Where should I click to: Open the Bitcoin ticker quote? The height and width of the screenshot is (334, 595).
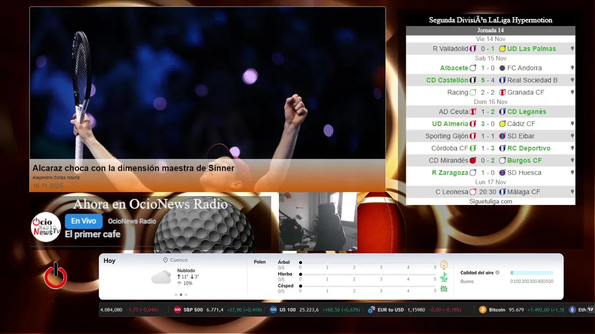522,309
